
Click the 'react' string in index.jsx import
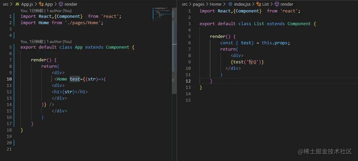[289, 11]
